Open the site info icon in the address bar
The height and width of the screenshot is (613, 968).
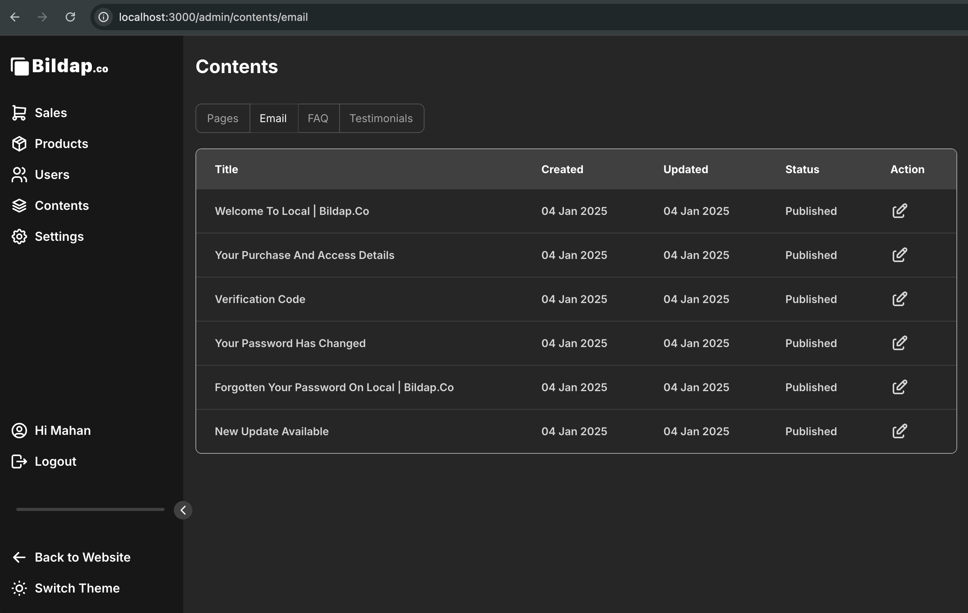click(103, 17)
